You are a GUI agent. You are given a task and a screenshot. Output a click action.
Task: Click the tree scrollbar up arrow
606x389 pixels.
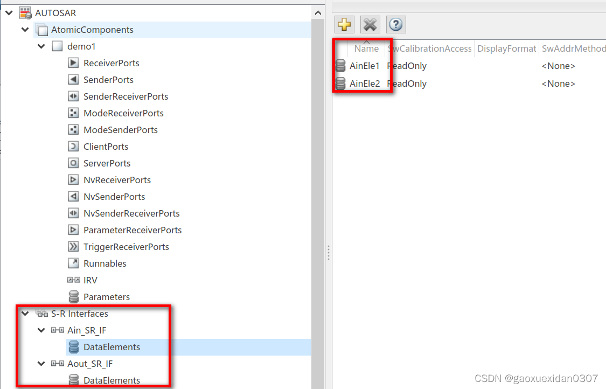click(x=318, y=13)
